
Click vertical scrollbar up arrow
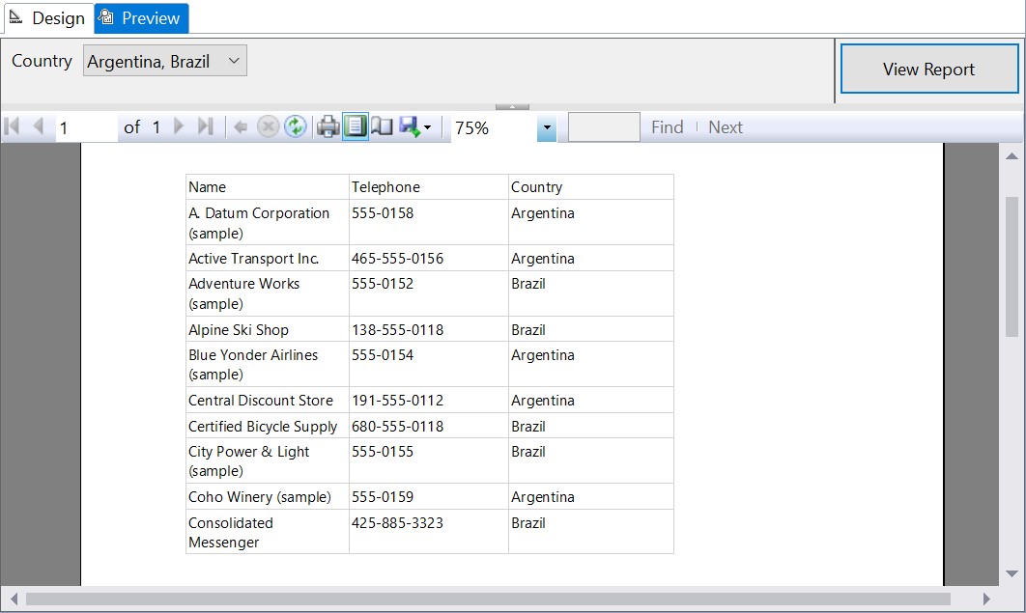1012,155
